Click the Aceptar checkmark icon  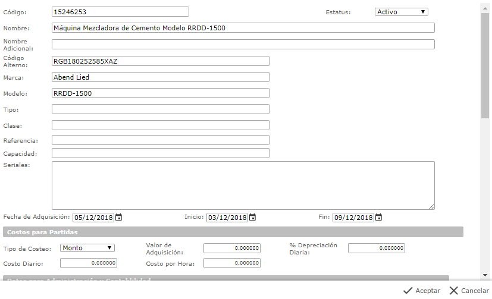pos(408,291)
